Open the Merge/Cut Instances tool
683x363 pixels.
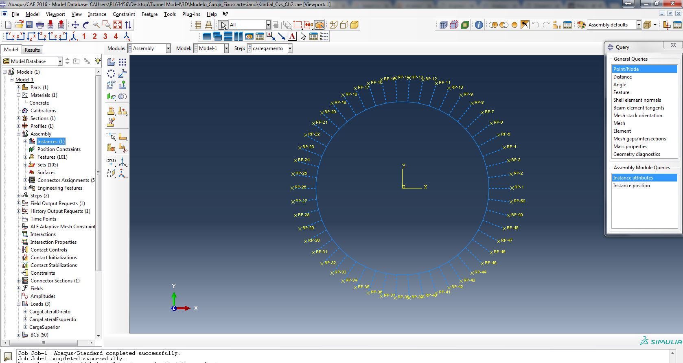point(123,96)
